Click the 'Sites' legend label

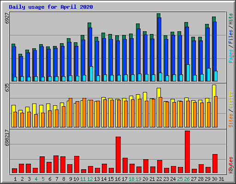click(231, 121)
